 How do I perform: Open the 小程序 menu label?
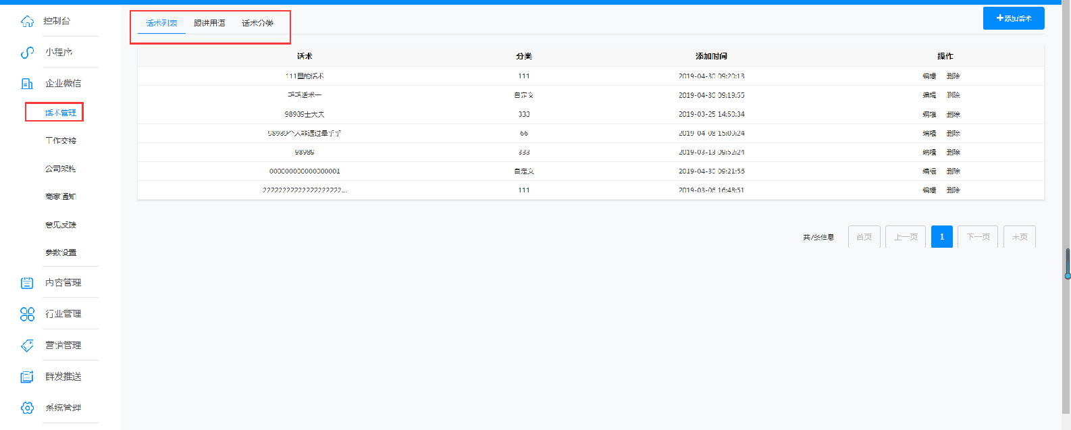pos(59,52)
